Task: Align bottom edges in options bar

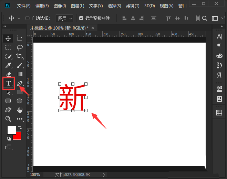Action: pos(186,18)
